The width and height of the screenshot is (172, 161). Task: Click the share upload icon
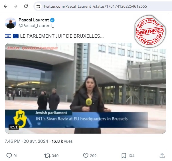pos(162,156)
